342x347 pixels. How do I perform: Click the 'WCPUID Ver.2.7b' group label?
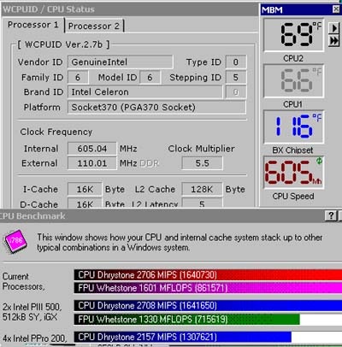[x=63, y=44]
